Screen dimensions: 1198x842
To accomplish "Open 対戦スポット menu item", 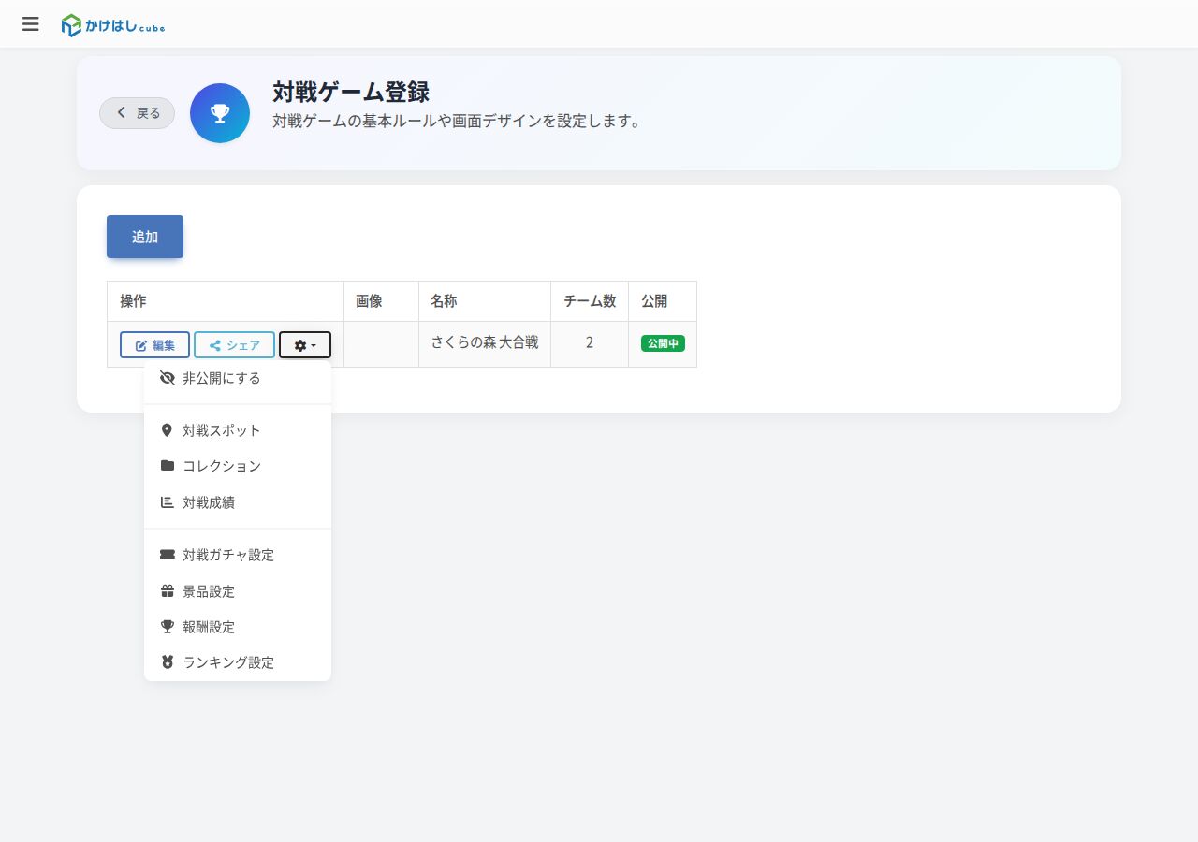I will [x=238, y=431].
